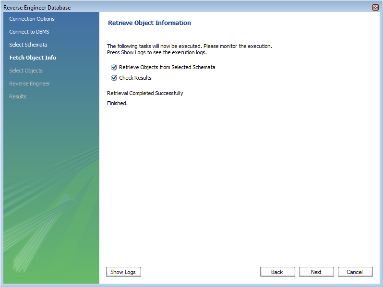Jump to the Select Schemata step

(28, 45)
